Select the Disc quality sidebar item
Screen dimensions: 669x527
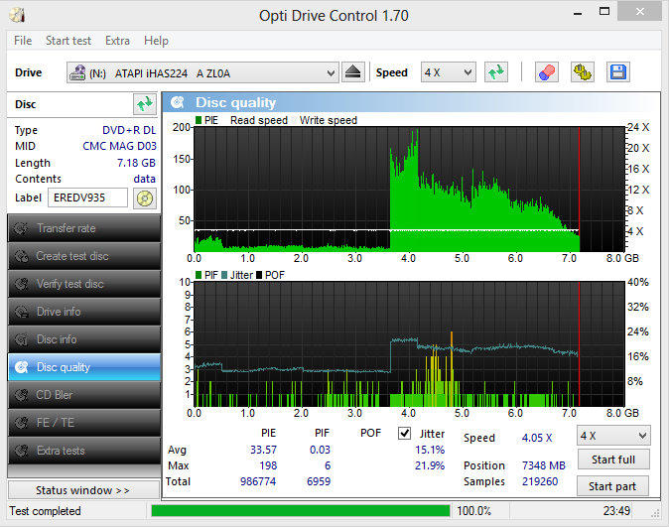tap(84, 367)
